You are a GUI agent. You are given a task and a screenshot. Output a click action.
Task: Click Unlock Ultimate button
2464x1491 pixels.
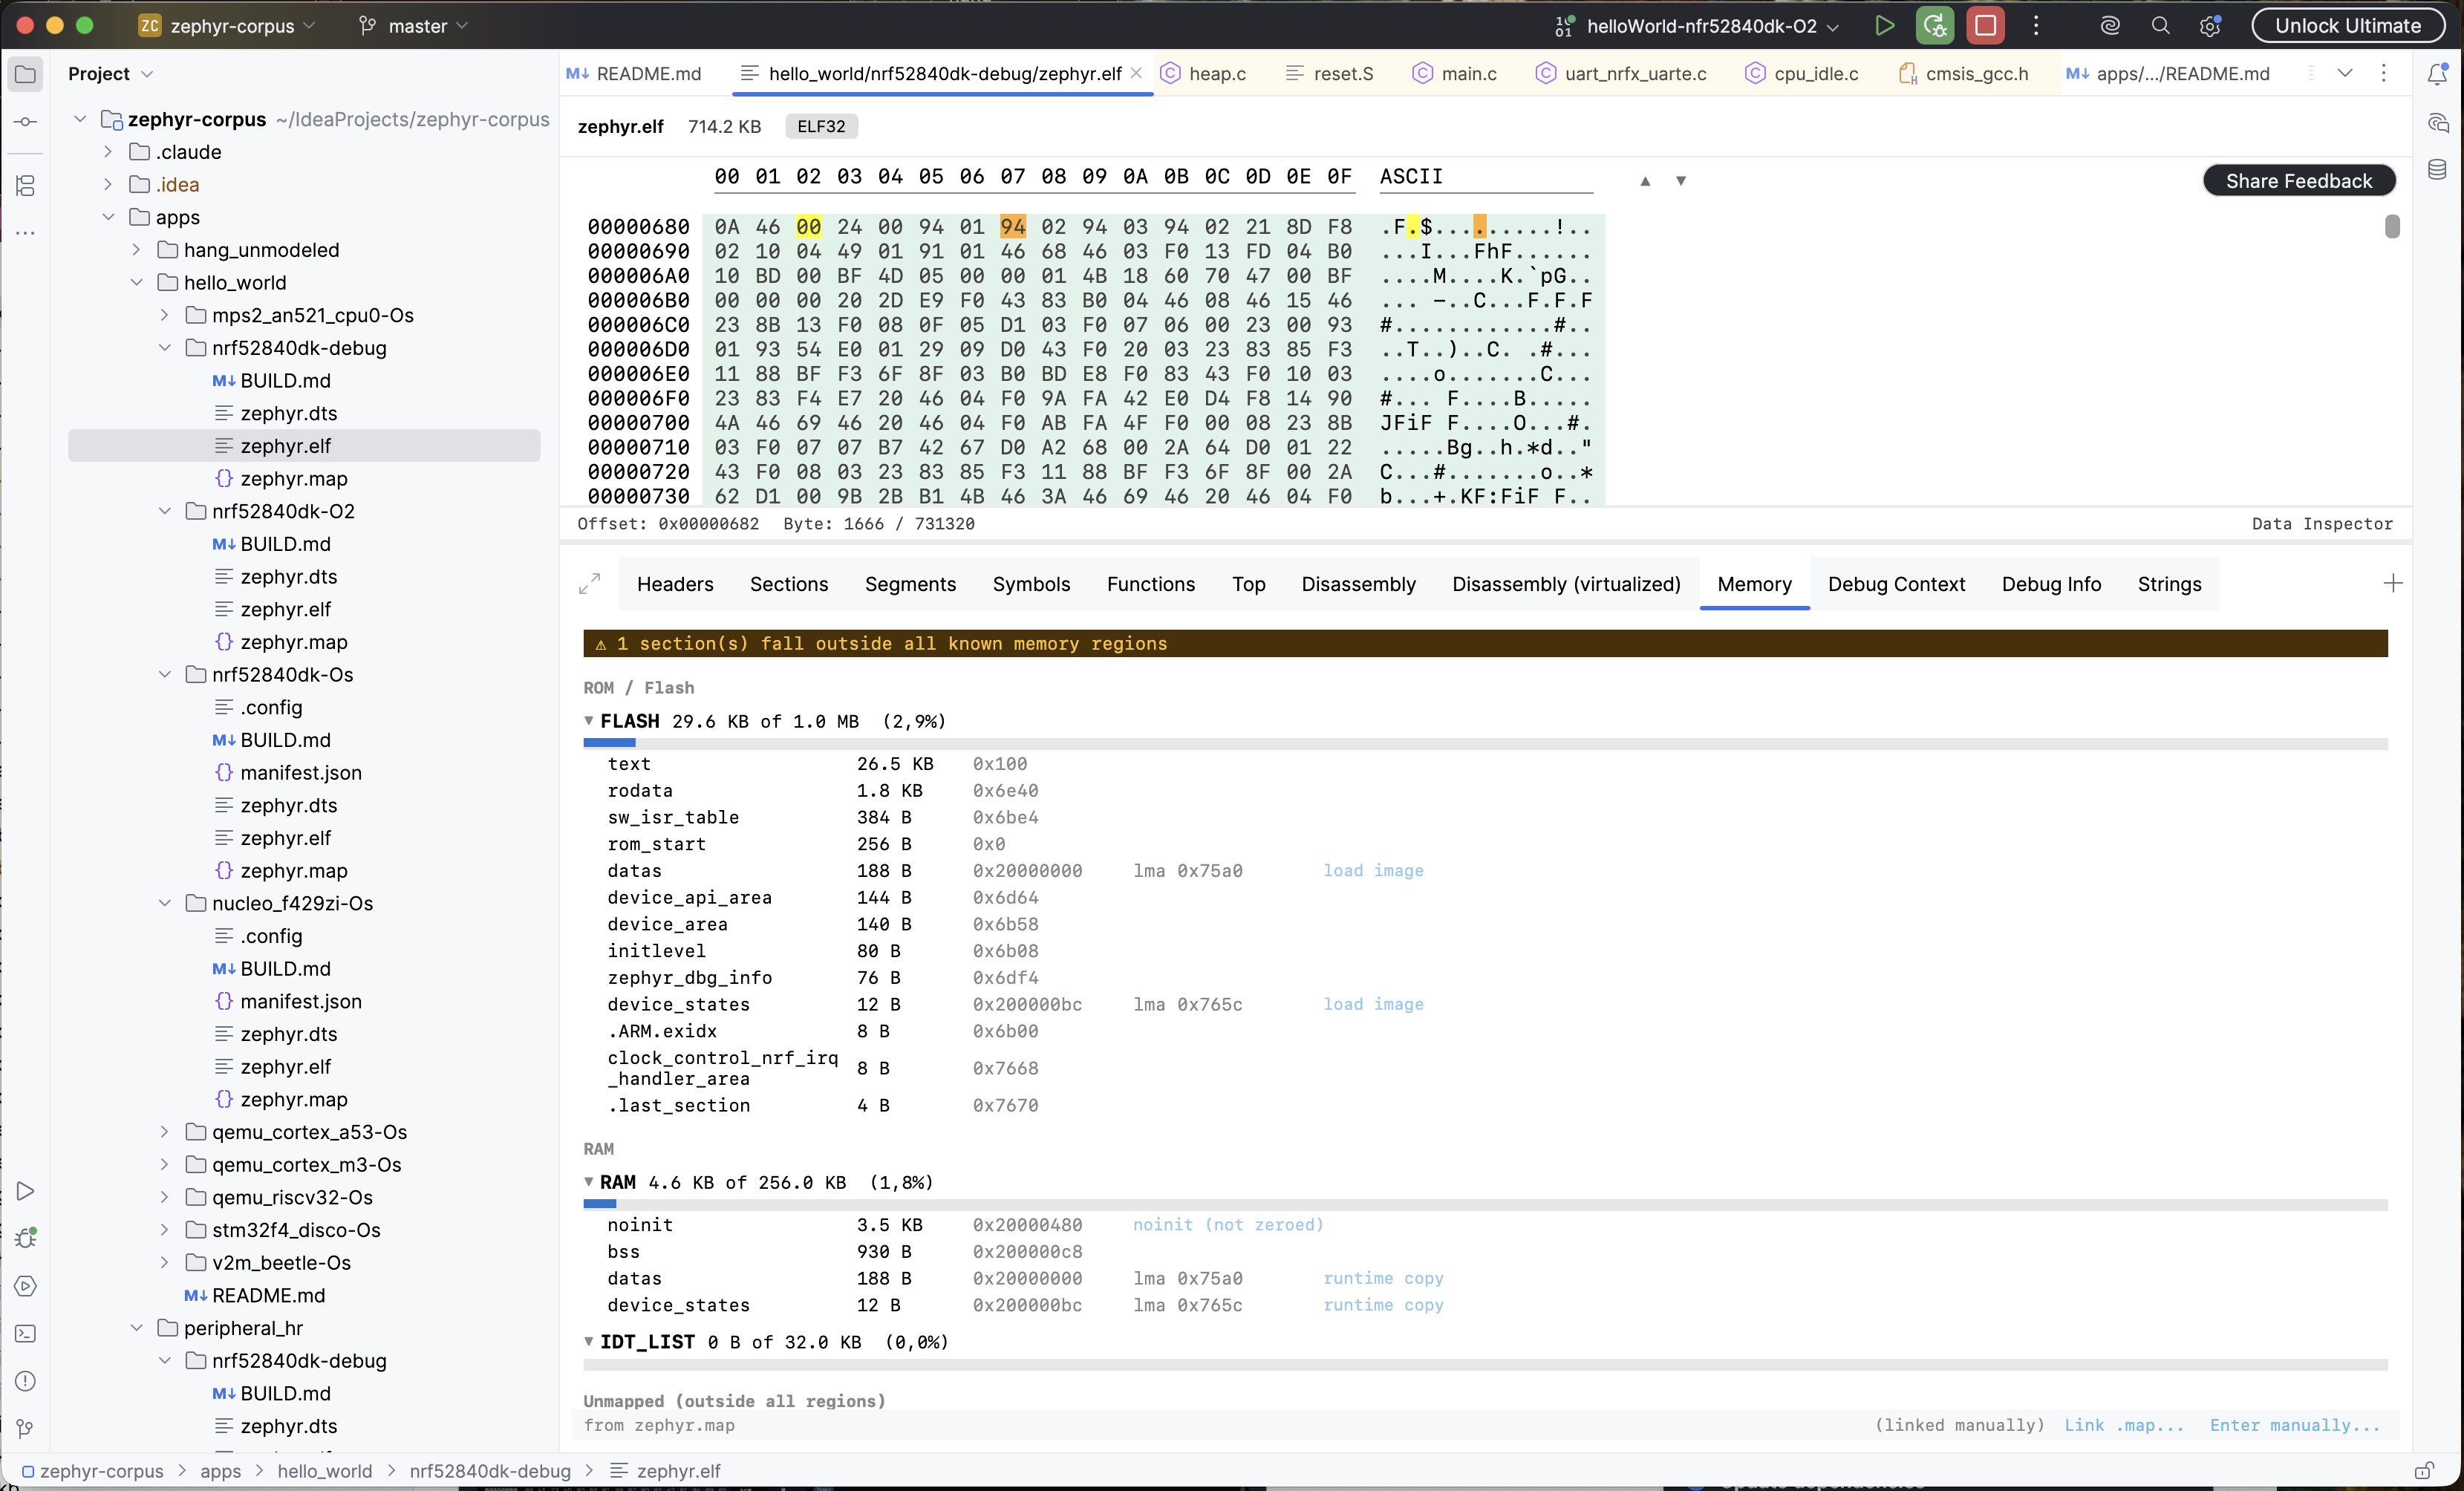coord(2347,26)
